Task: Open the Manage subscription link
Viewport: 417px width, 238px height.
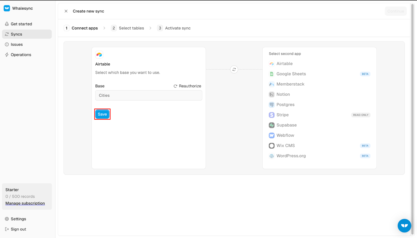Action: point(25,203)
